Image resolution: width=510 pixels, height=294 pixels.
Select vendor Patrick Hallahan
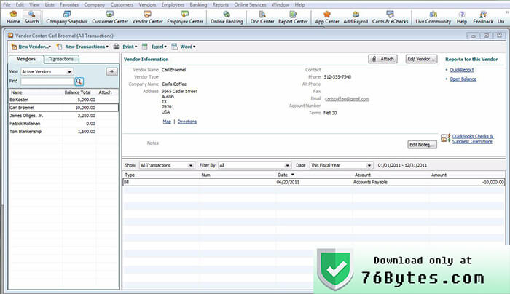pyautogui.click(x=63, y=124)
